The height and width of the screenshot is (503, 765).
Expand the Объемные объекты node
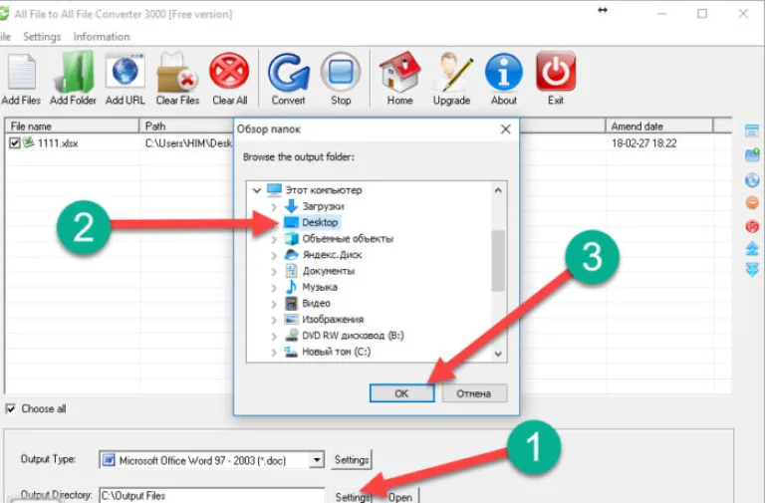pos(274,239)
